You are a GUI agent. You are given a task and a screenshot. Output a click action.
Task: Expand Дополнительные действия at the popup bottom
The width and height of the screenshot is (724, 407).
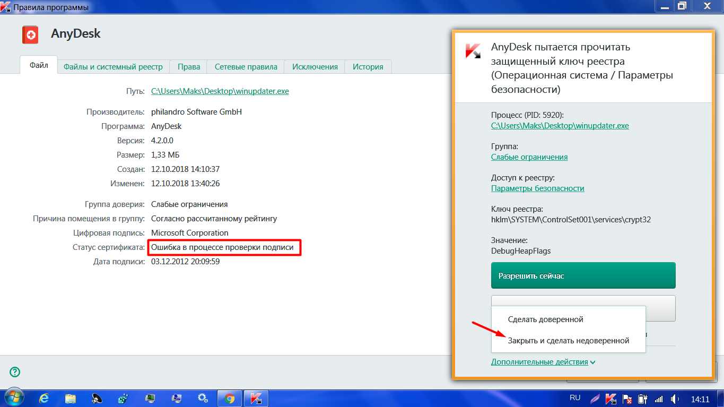(x=543, y=362)
